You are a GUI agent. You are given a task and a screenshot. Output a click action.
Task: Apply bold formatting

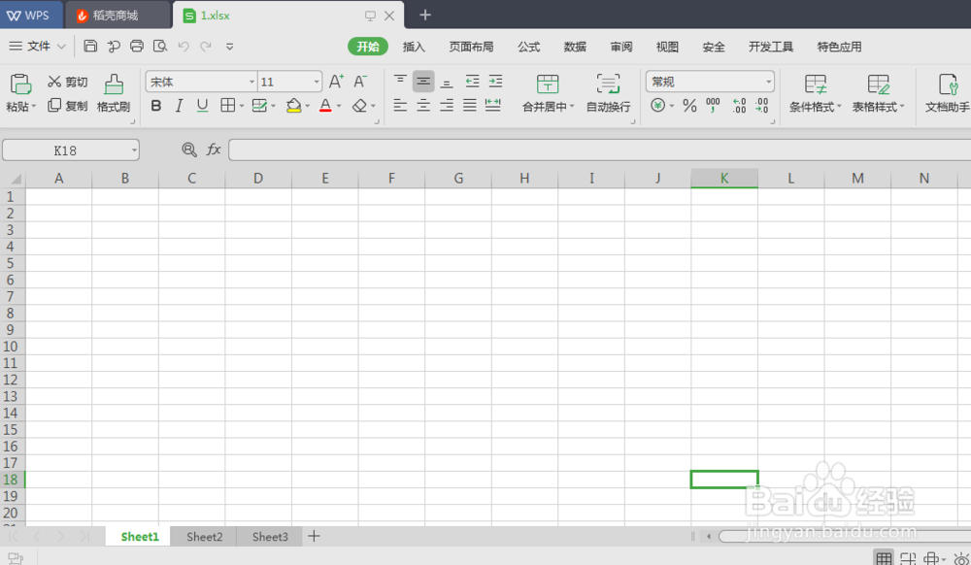click(x=155, y=106)
